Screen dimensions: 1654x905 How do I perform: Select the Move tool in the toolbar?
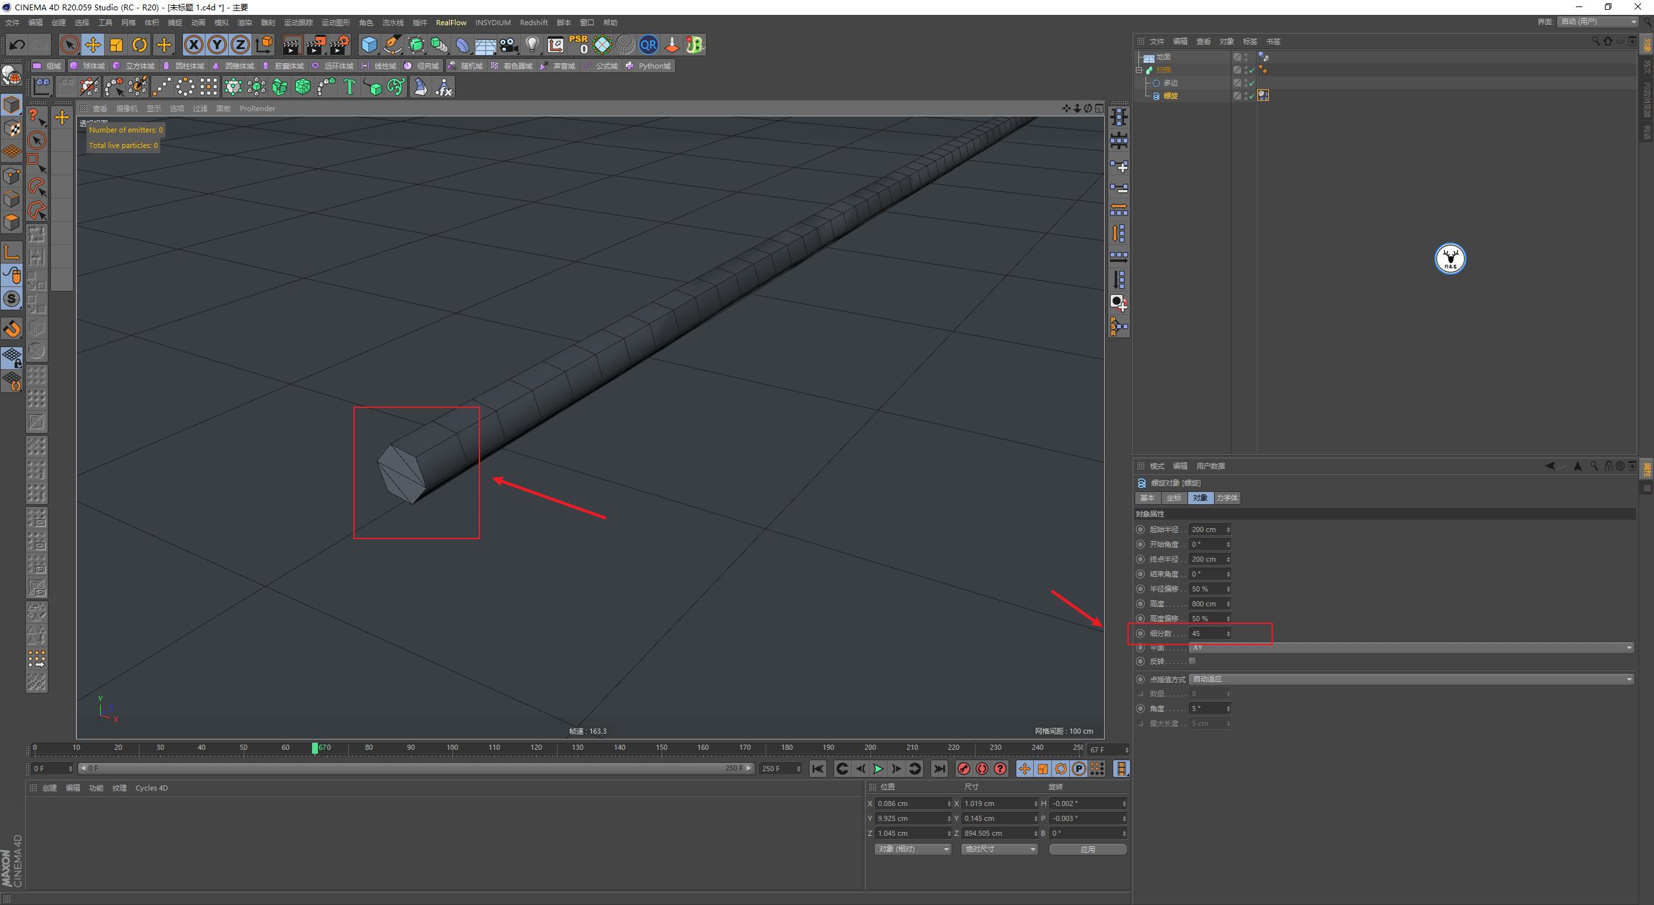(x=93, y=45)
